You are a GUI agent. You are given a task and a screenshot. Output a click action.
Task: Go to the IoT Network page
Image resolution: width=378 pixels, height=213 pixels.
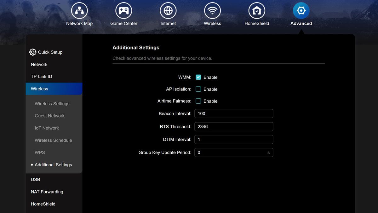point(47,128)
